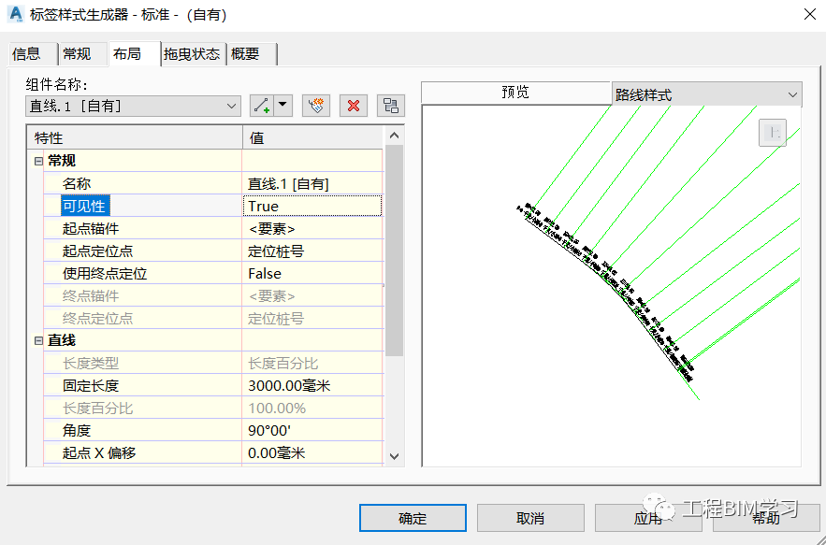The height and width of the screenshot is (545, 826).
Task: Open the 拖曳状态 tab
Action: pyautogui.click(x=194, y=54)
